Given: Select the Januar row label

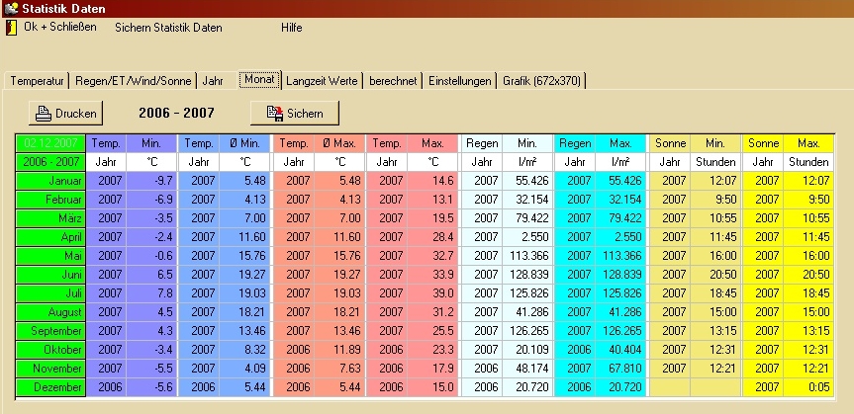Looking at the screenshot, I should click(49, 181).
